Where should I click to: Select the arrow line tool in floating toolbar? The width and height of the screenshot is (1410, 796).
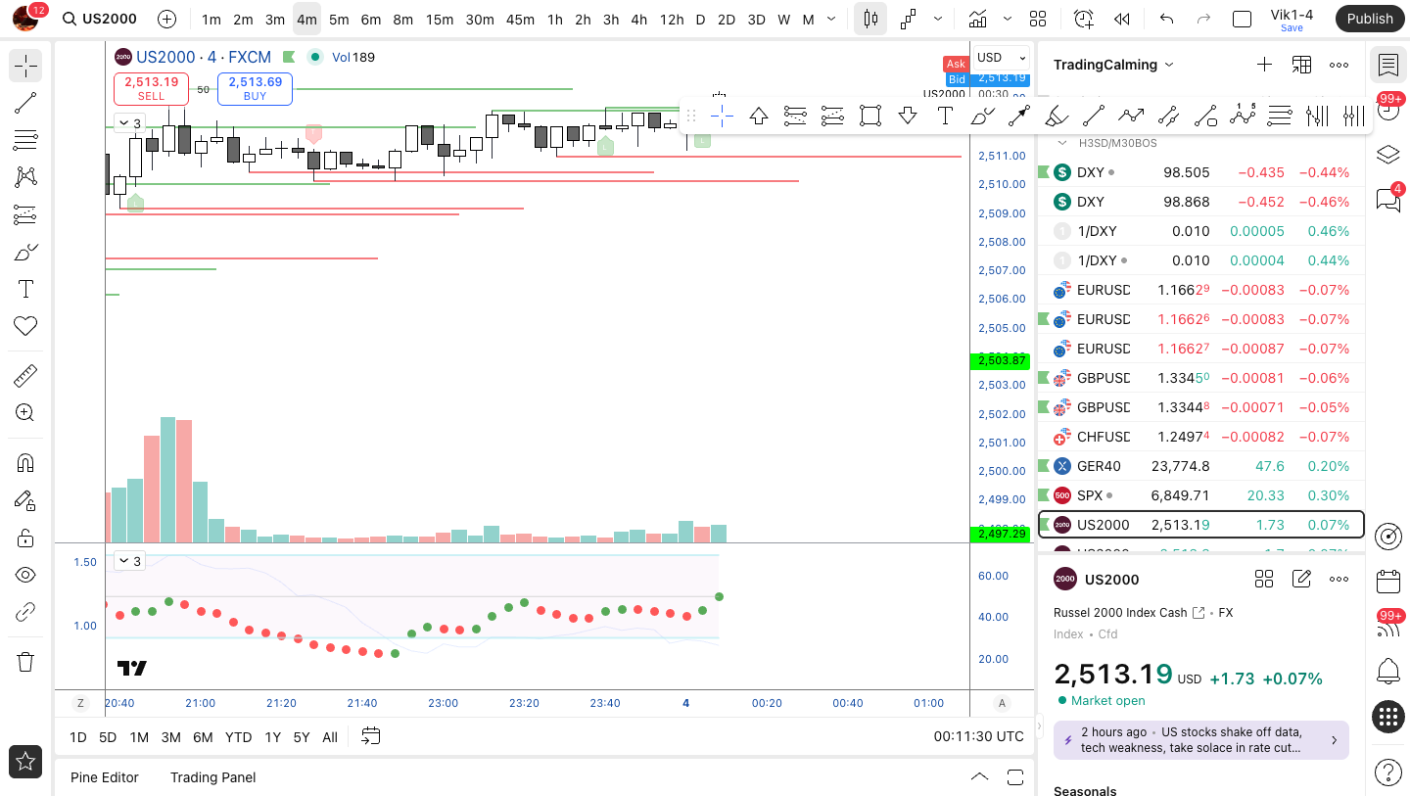point(1019,116)
